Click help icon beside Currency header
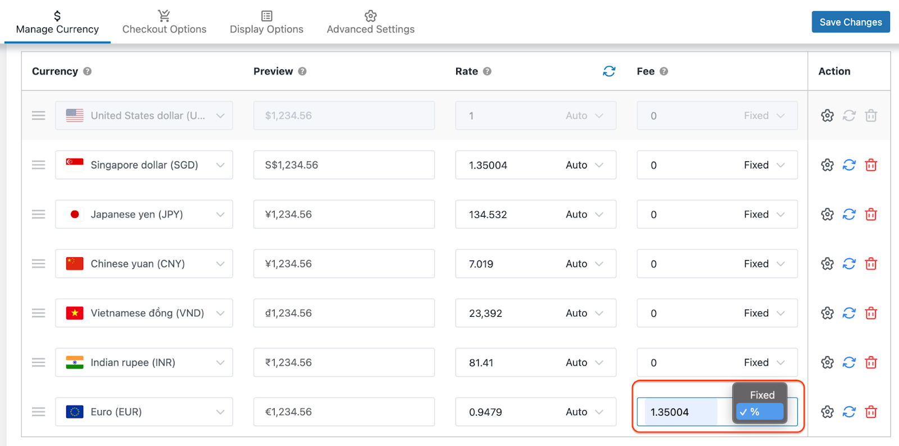The height and width of the screenshot is (446, 899). (x=87, y=71)
